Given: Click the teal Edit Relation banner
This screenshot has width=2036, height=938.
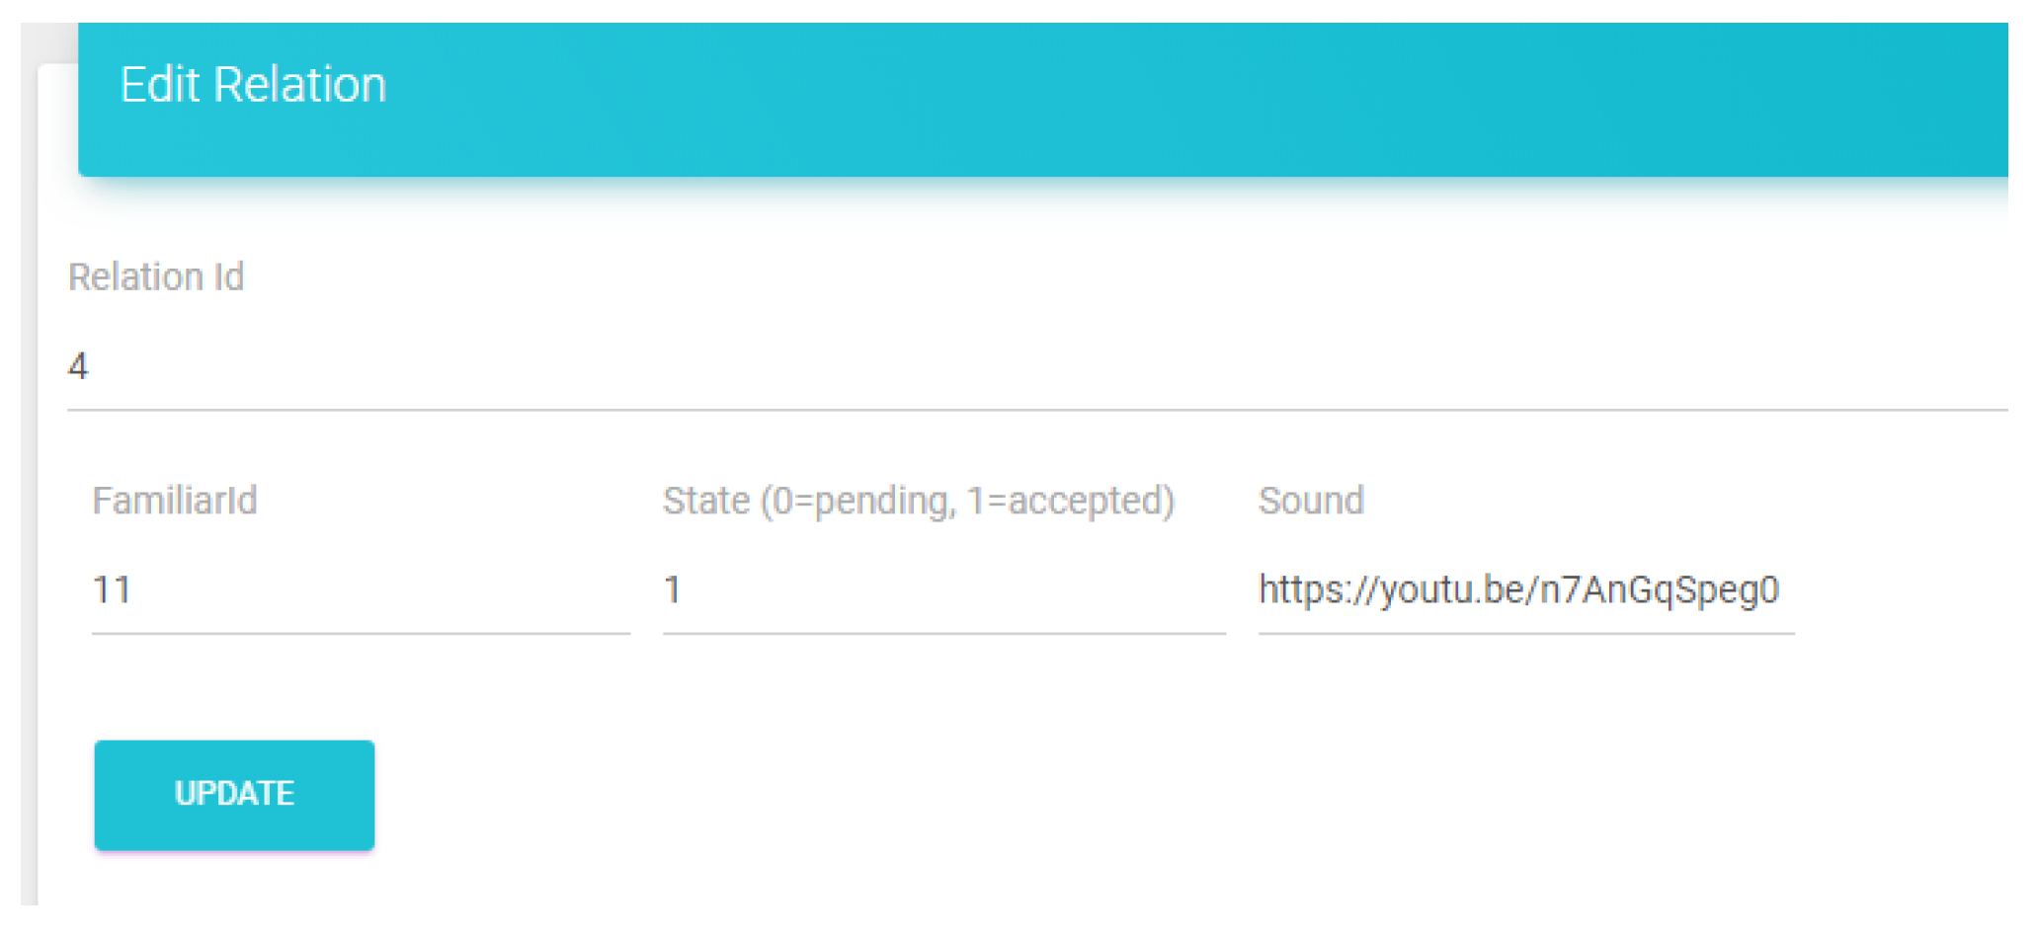Looking at the screenshot, I should (1043, 100).
